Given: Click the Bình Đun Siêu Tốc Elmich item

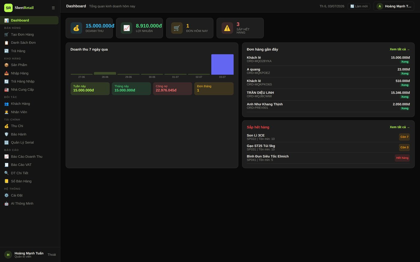Looking at the screenshot, I should 328,158.
